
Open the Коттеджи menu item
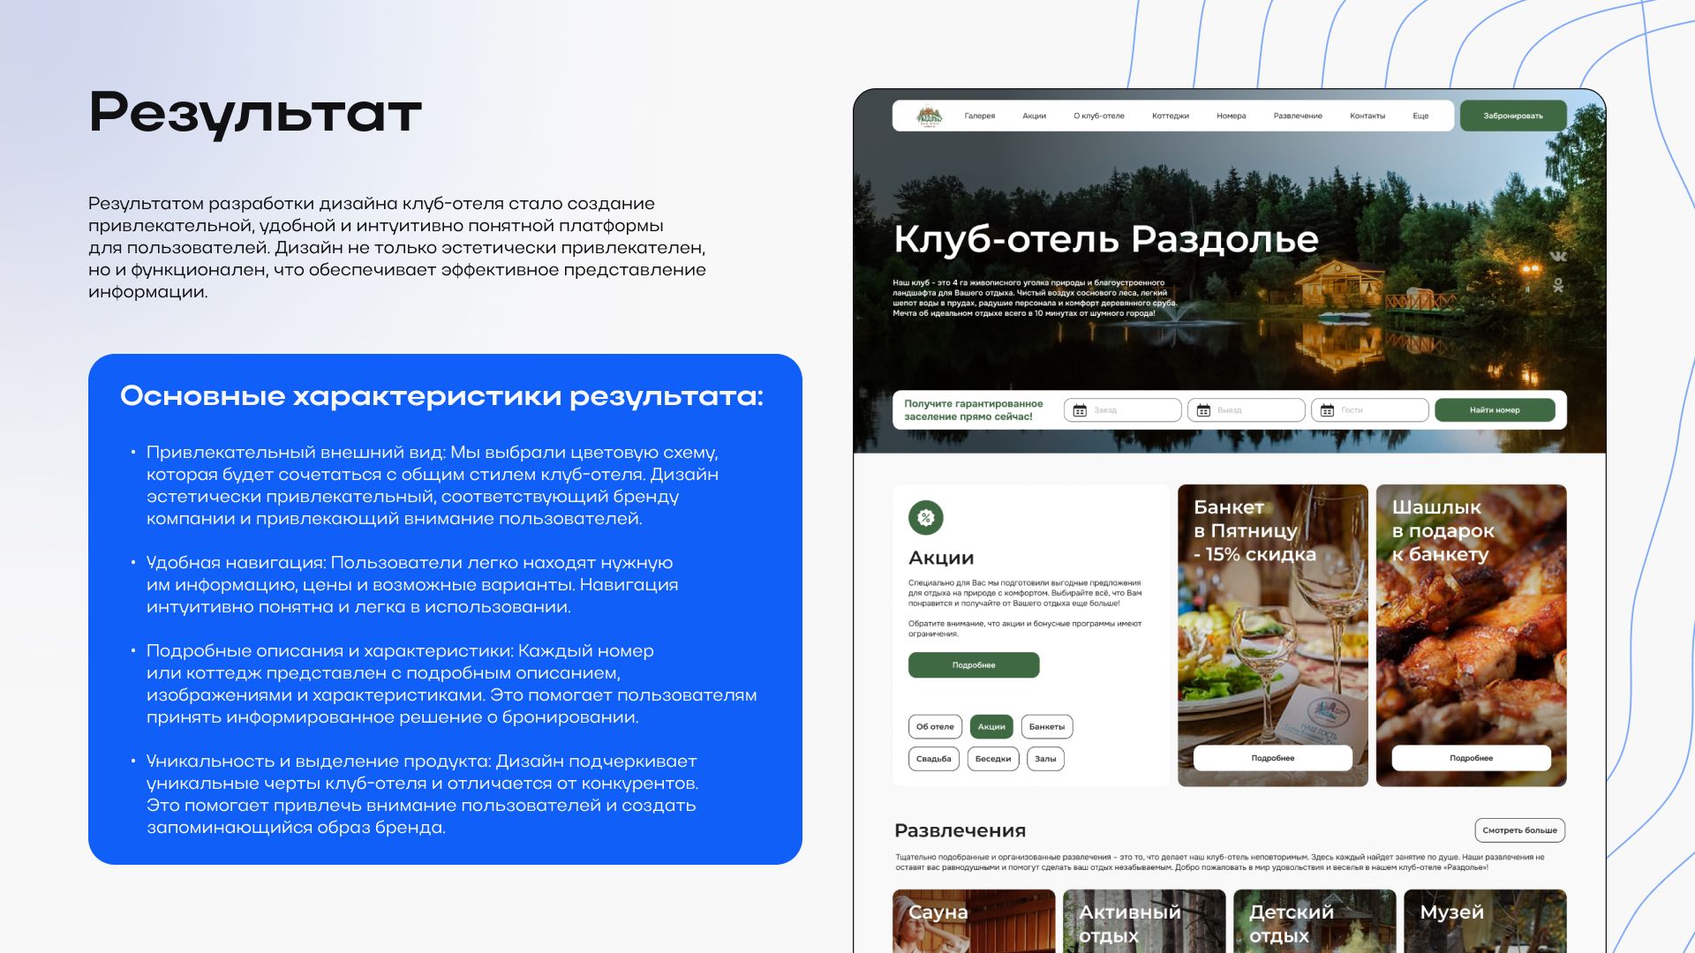1170,116
